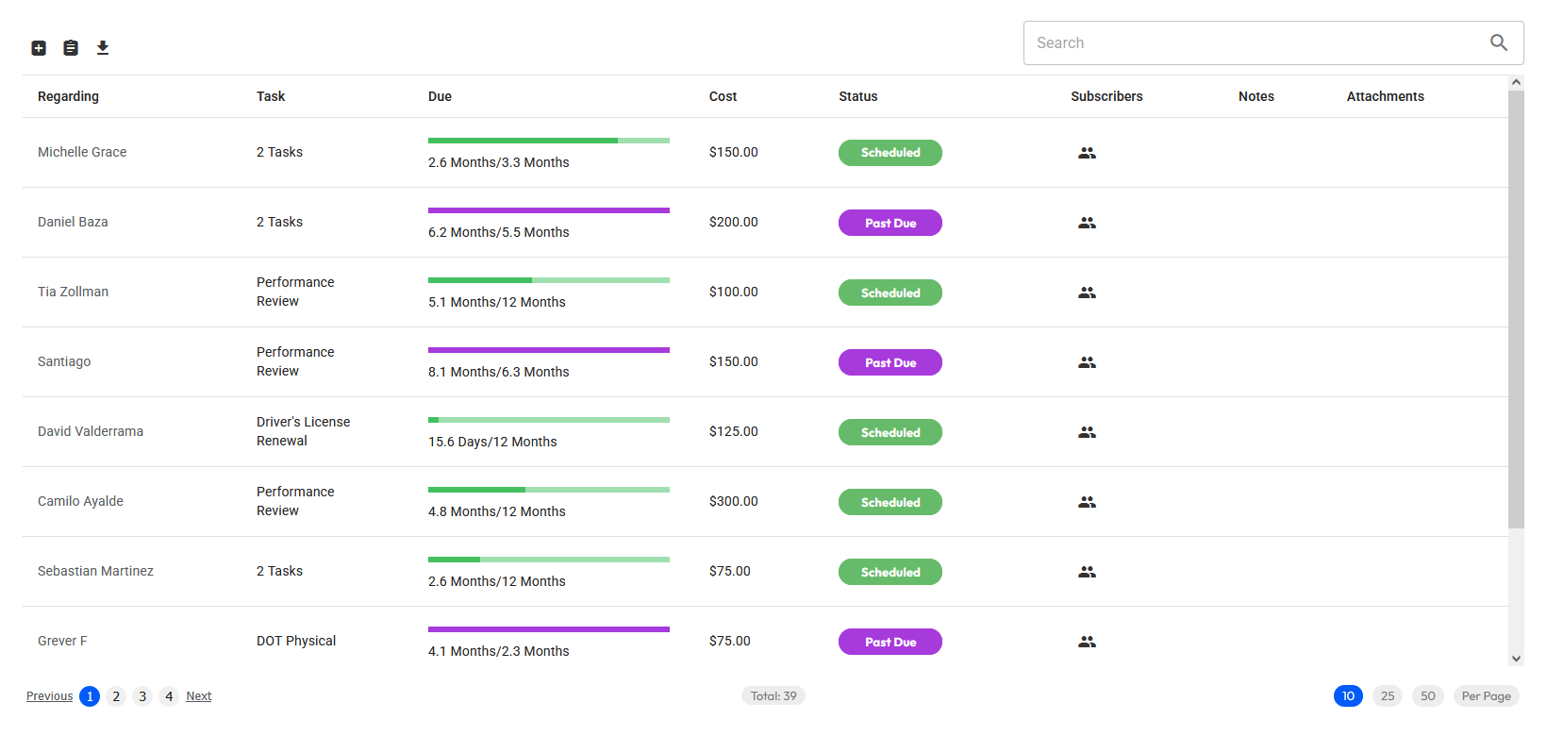
Task: Open subscribers icon for Camilo Ayalde
Action: click(1088, 502)
